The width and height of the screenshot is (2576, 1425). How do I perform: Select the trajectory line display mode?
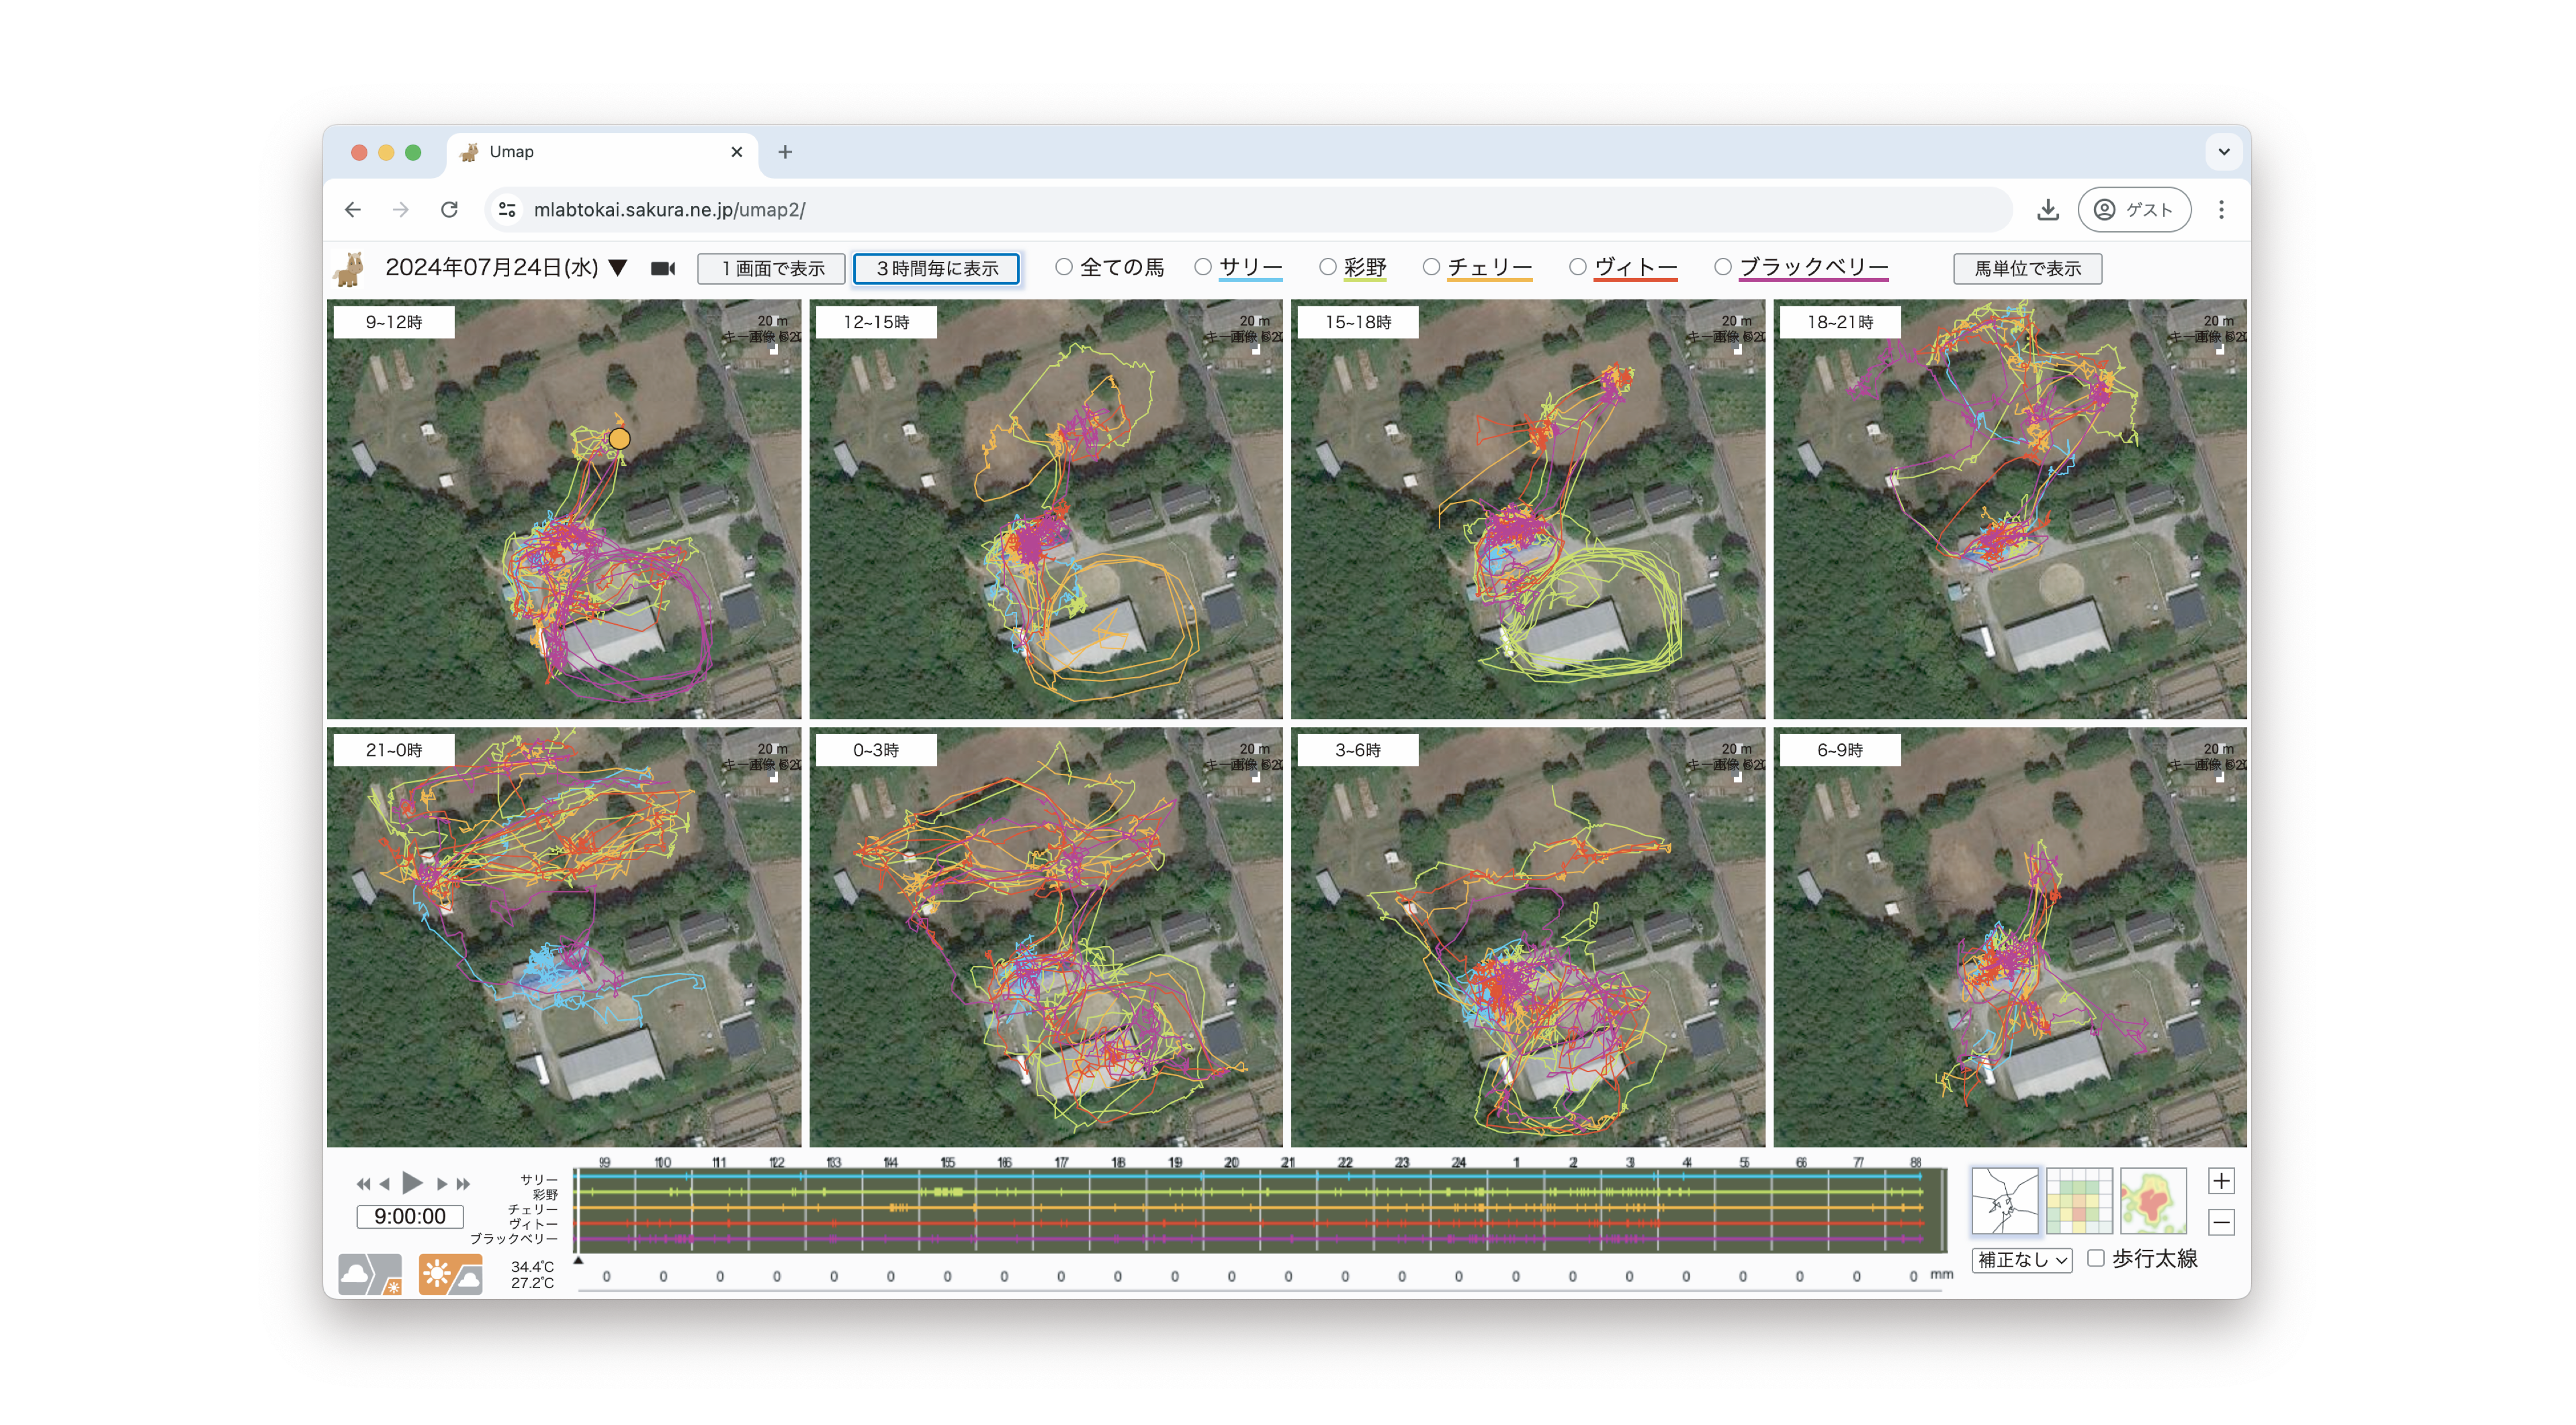point(2004,1200)
